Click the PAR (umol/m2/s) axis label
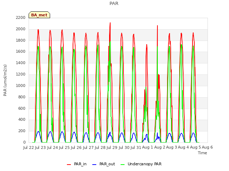This screenshot has width=229, height=171. (5, 80)
